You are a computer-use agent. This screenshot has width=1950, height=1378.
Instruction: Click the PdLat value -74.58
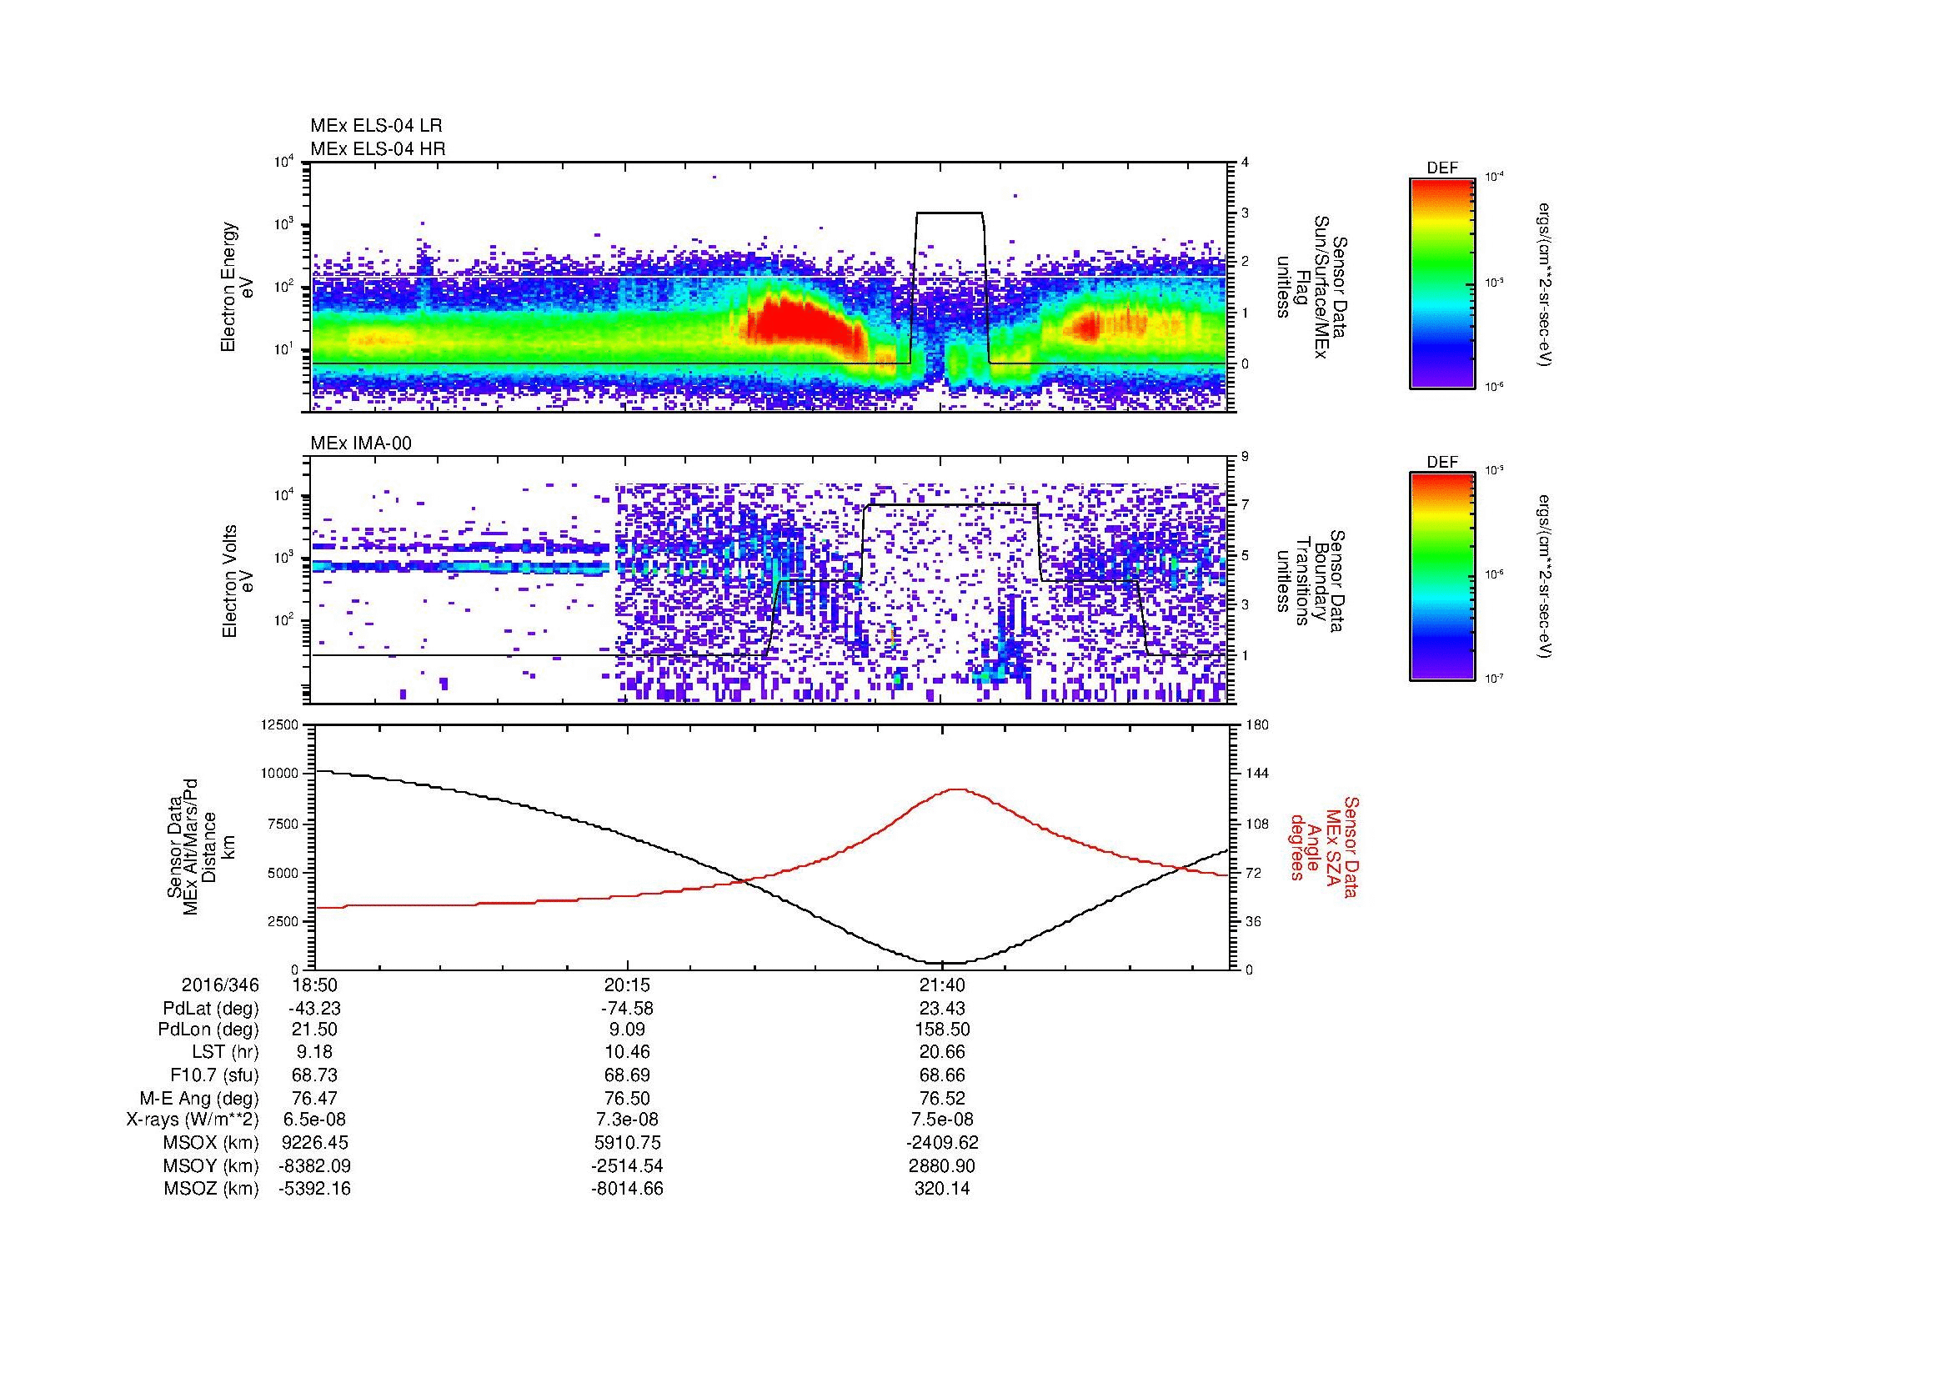628,1009
